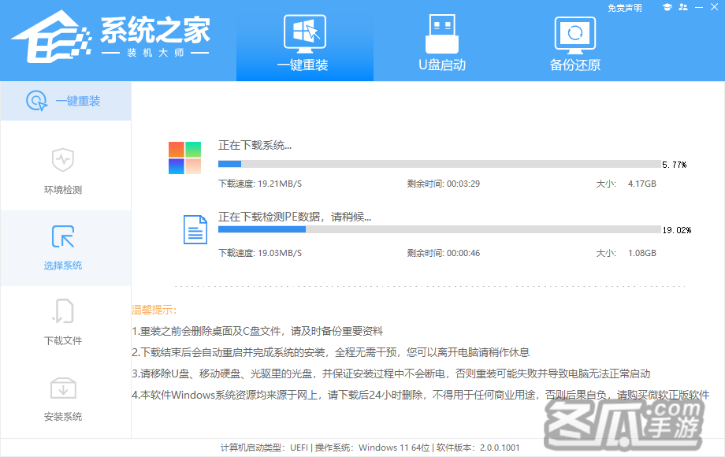Click the 软件版本 2.0.0.1001 text

click(x=478, y=448)
